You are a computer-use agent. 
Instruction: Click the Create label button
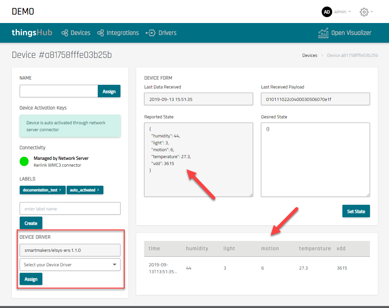coord(31,223)
